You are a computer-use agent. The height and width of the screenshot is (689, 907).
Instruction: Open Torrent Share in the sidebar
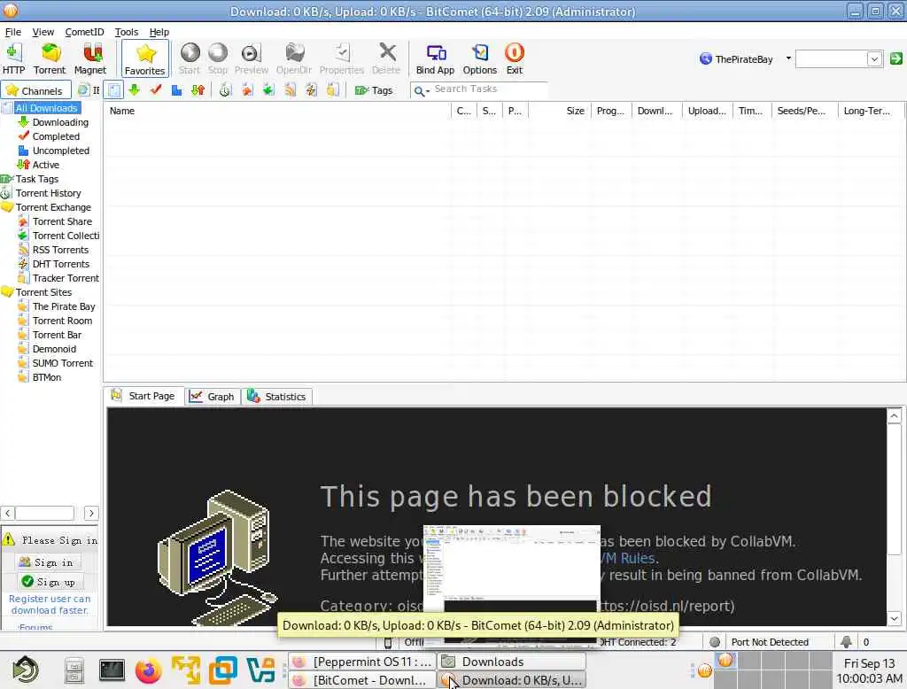[x=62, y=221]
